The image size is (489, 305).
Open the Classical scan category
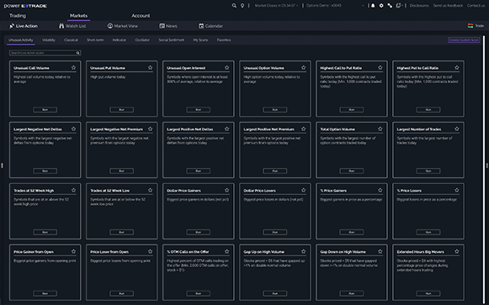(x=71, y=39)
